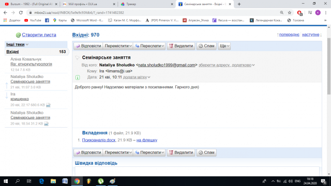Viewport: 331px width, 186px height.
Task: Open a new browser tab
Action: (x=239, y=4)
